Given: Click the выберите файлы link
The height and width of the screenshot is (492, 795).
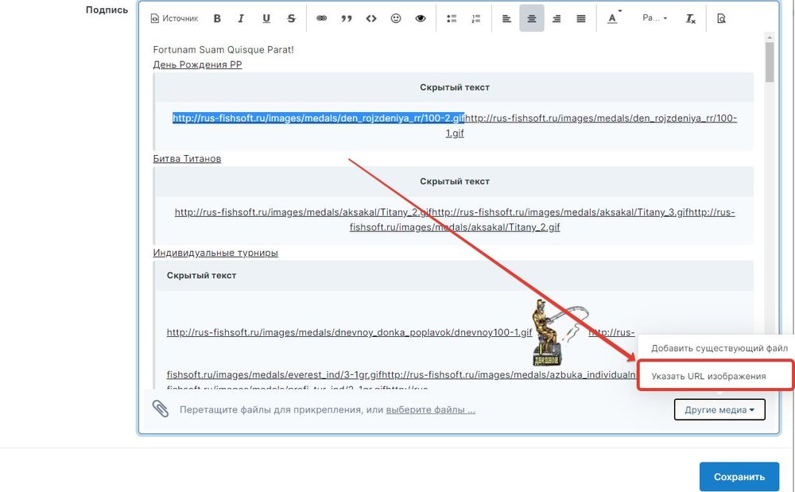Looking at the screenshot, I should pos(431,410).
